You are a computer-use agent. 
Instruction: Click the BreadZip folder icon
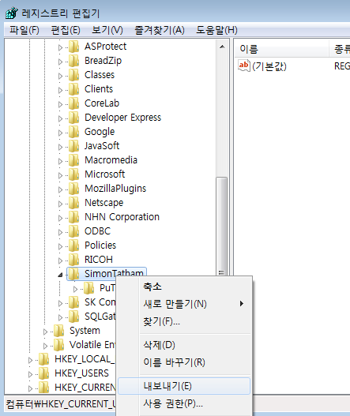click(73, 61)
